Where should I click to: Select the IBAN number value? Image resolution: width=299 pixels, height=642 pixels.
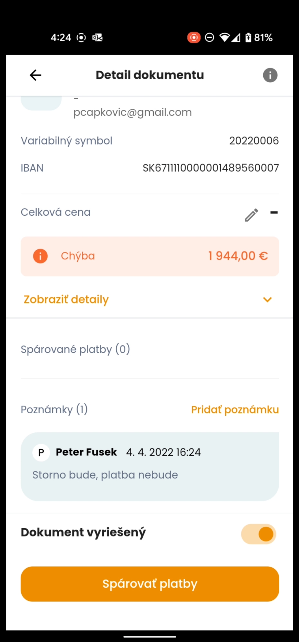click(211, 168)
